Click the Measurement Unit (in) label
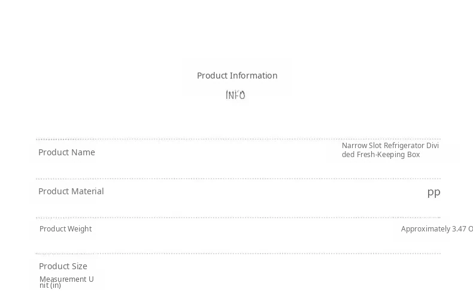 tap(66, 282)
